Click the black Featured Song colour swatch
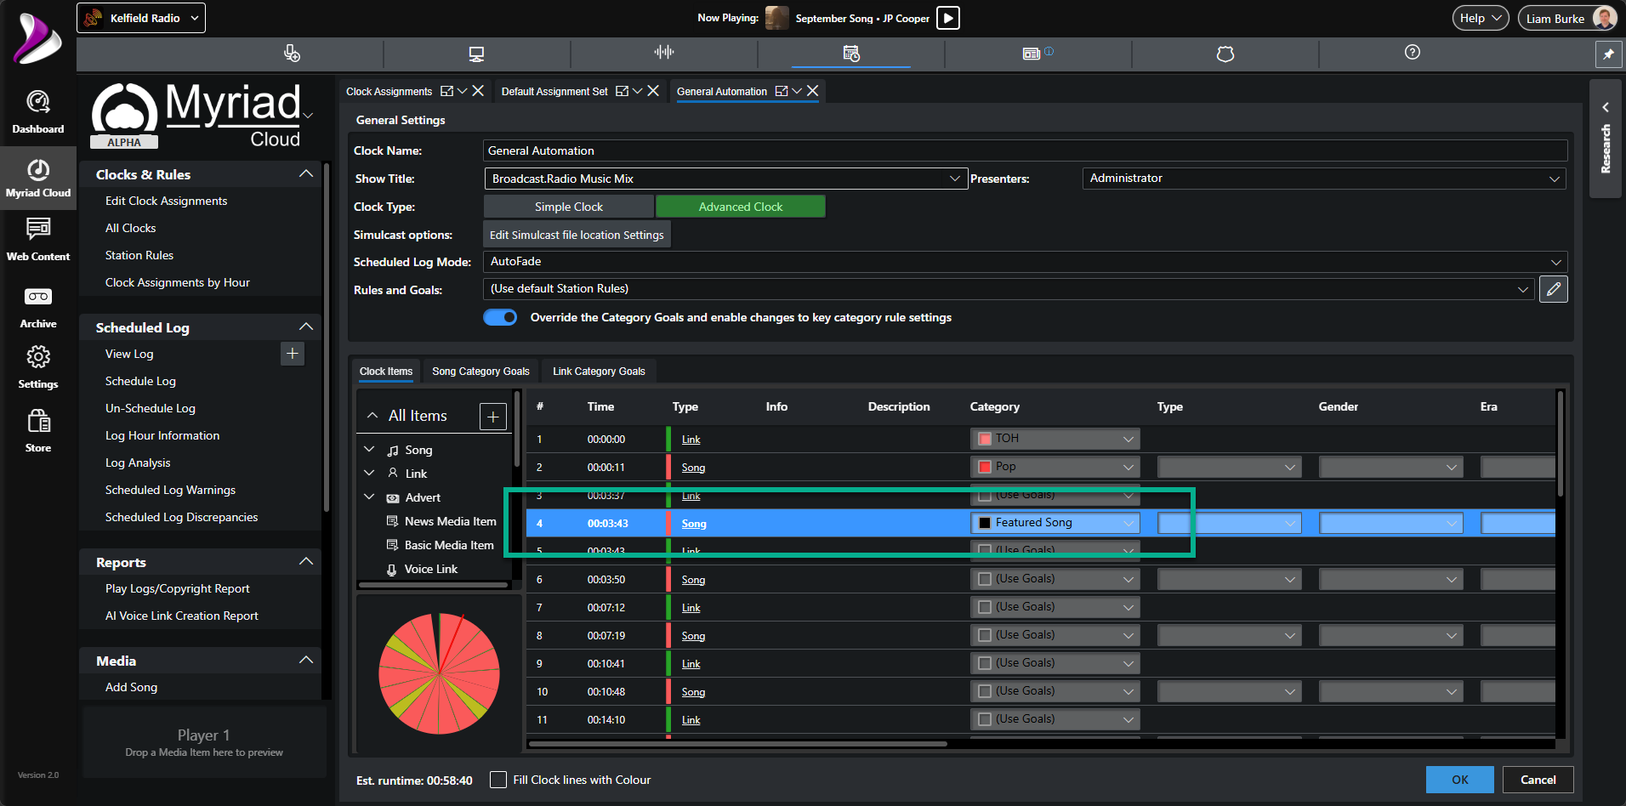 (x=985, y=523)
